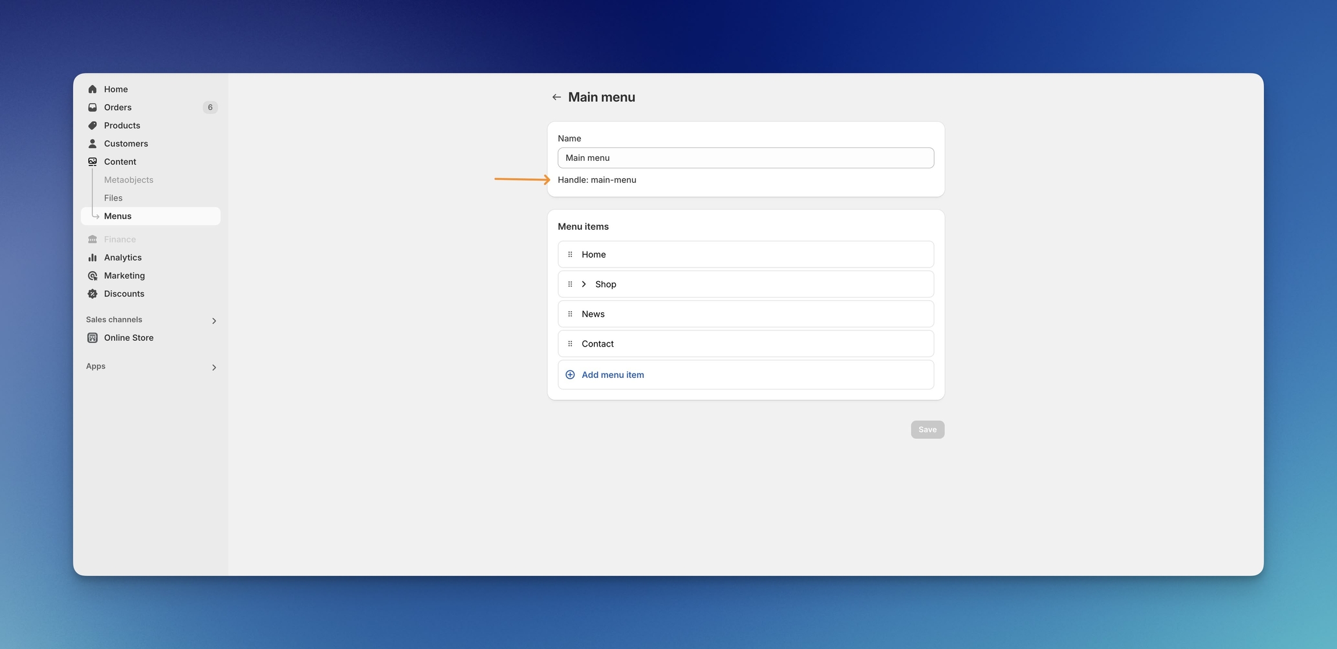This screenshot has width=1337, height=649.
Task: Expand the Apps section arrow
Action: tap(214, 367)
